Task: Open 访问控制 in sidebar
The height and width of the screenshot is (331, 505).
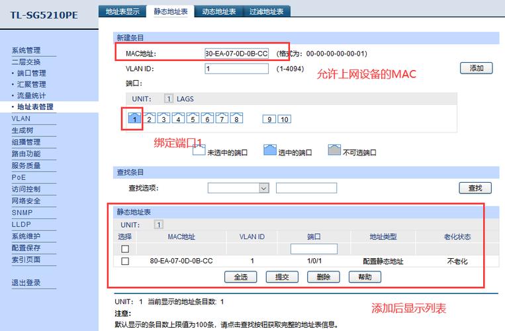Action: [x=26, y=189]
